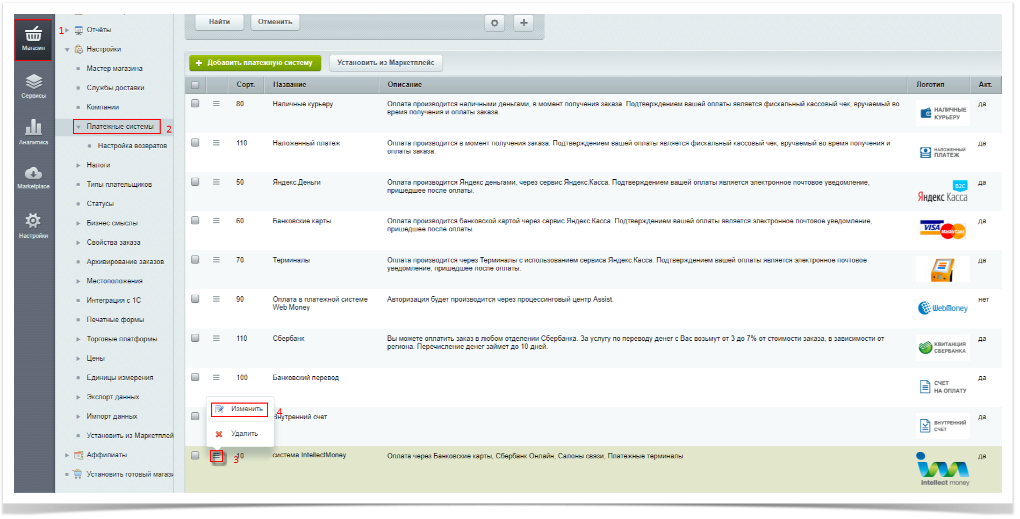The height and width of the screenshot is (519, 1020).
Task: Open the Marketplace sidebar section
Action: 33,178
